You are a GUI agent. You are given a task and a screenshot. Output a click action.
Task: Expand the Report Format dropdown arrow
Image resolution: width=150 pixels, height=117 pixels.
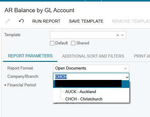pos(126,68)
